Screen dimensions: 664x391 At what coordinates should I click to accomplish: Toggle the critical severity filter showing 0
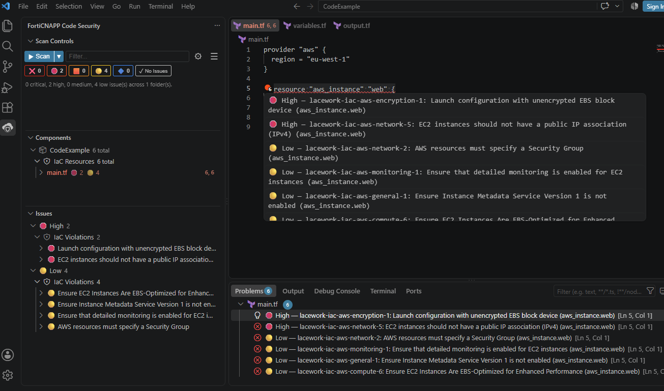point(35,71)
